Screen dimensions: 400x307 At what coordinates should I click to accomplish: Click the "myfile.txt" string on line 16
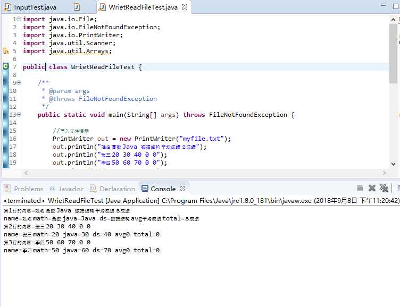click(202, 139)
